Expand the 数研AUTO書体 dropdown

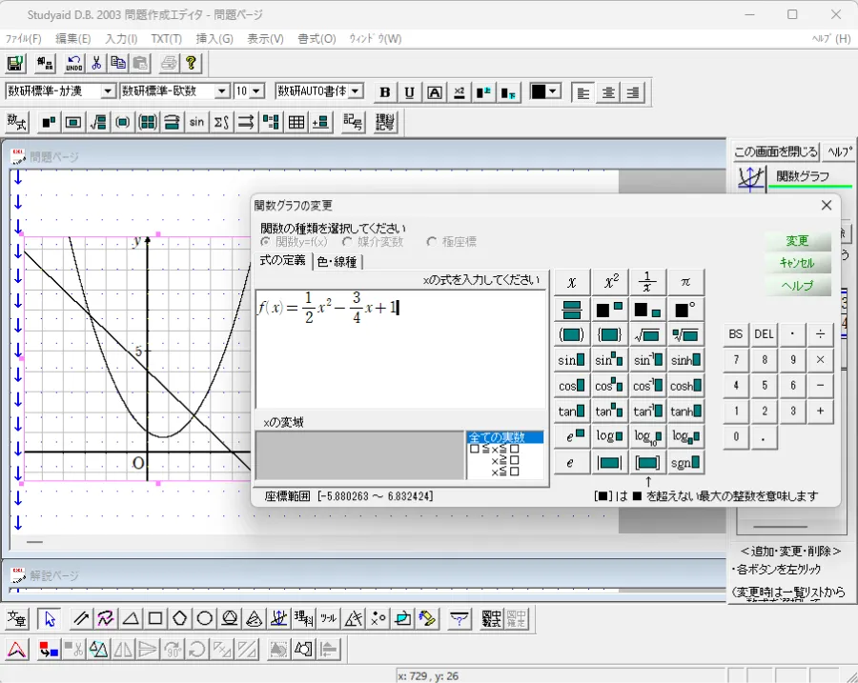click(x=356, y=91)
